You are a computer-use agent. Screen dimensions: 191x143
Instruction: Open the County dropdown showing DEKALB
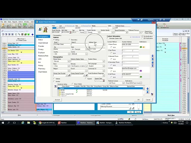point(86,54)
